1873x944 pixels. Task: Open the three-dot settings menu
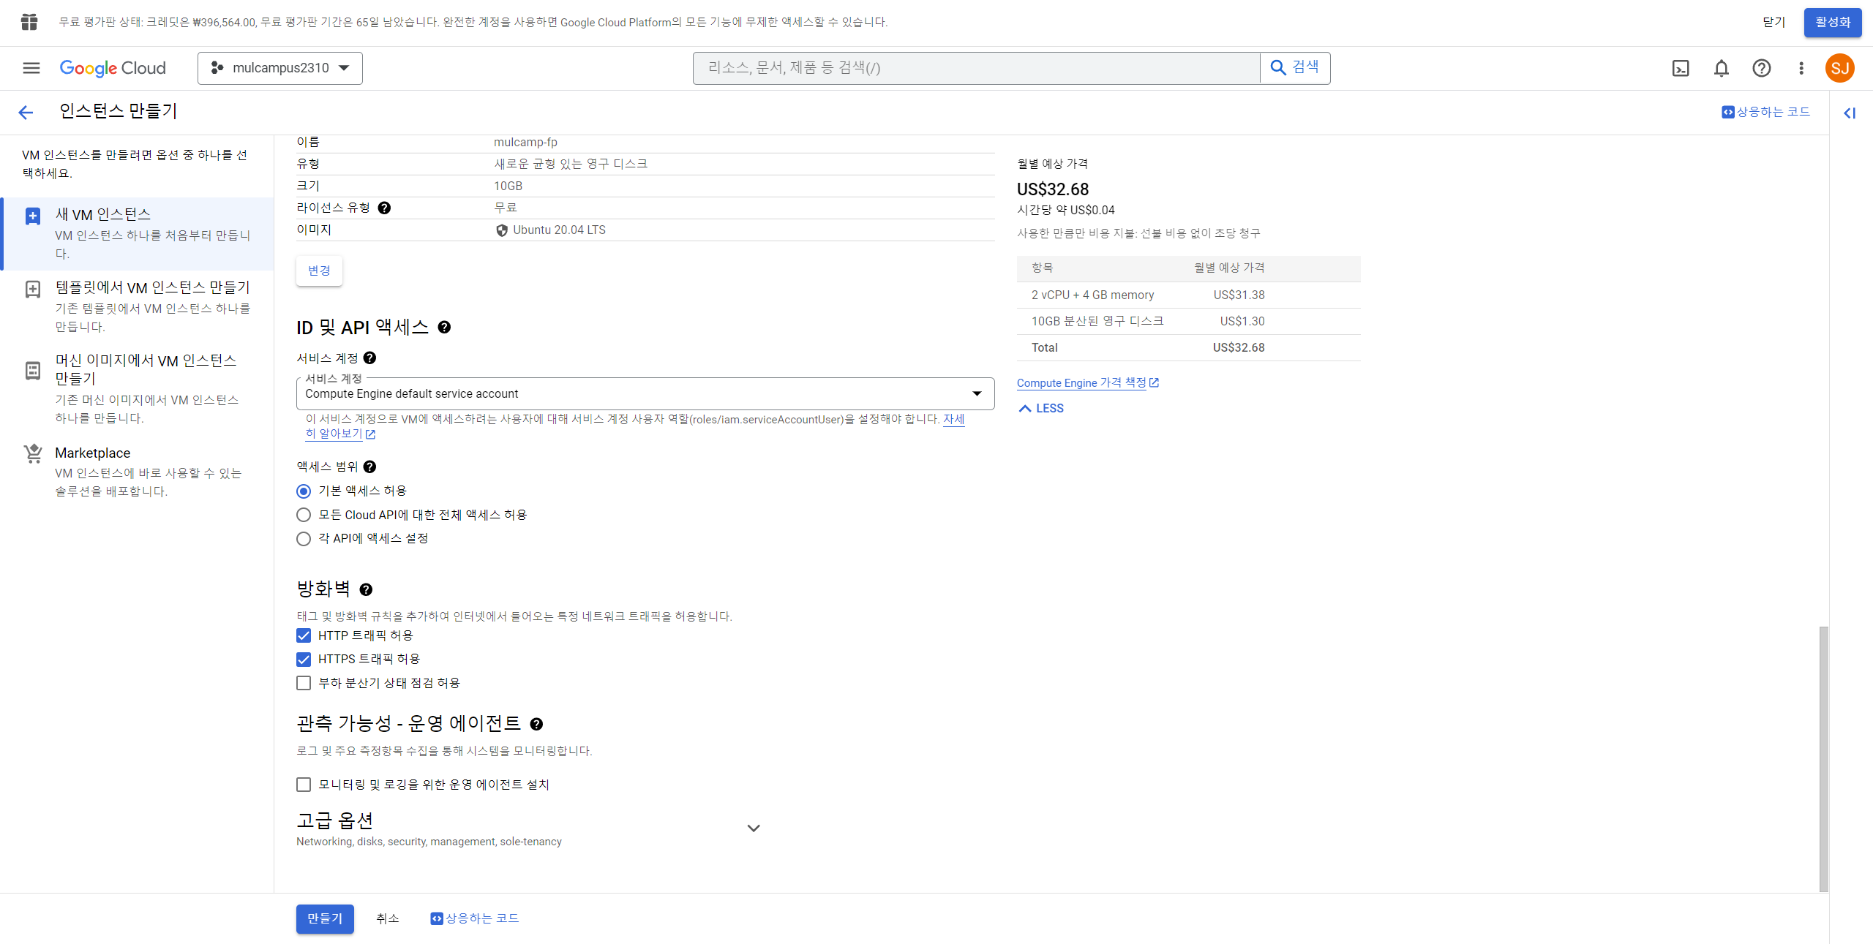coord(1801,68)
